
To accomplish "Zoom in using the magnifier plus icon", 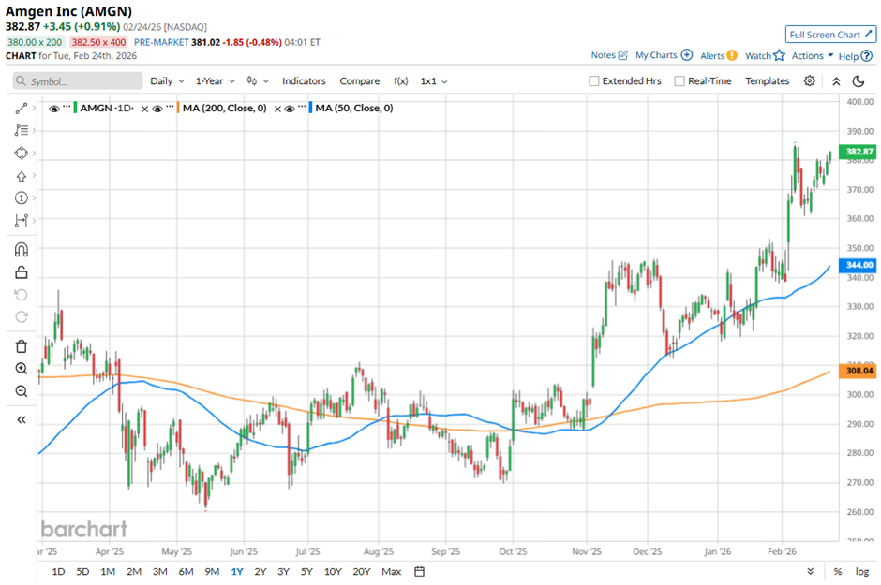I will [x=22, y=369].
